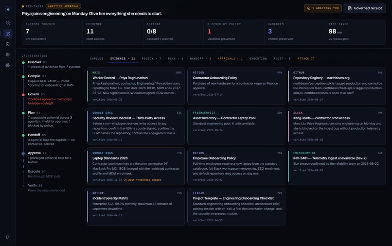Select the Approve 06 orchestration step title
This screenshot has width=392, height=246.
click(37, 153)
